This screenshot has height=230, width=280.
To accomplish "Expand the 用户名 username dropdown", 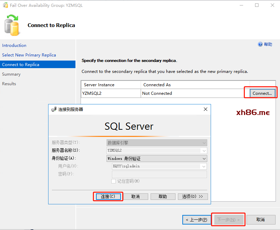I will [x=204, y=166].
